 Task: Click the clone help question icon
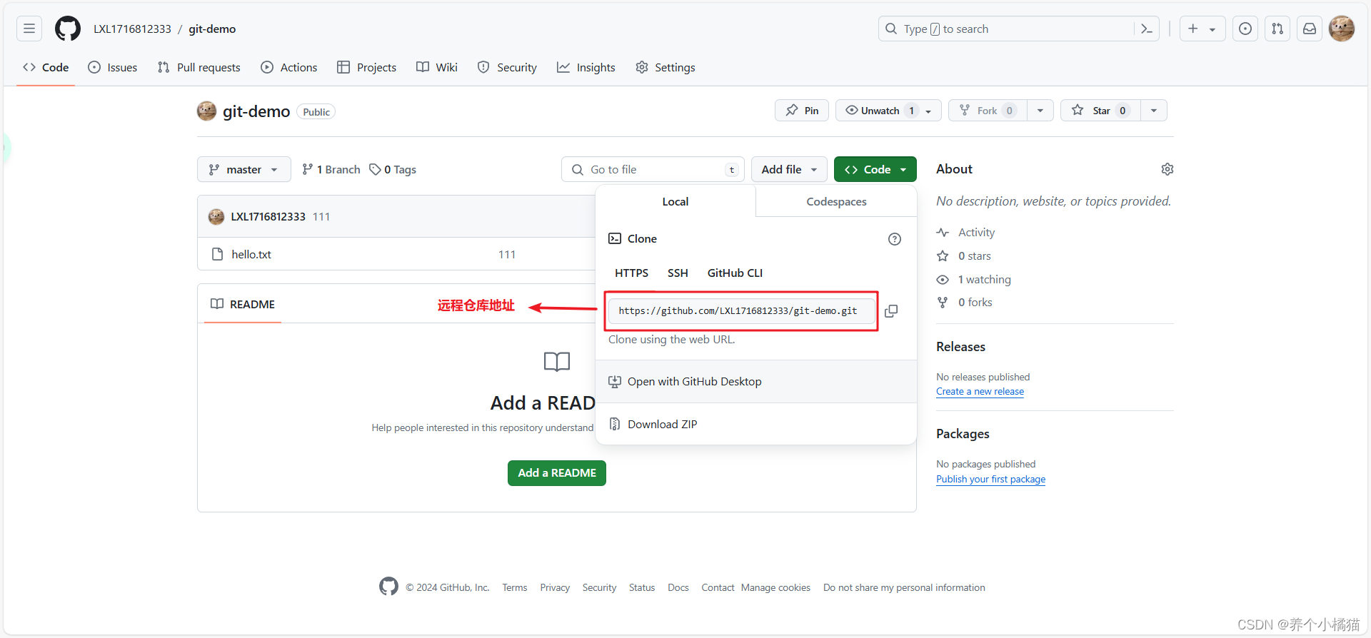895,239
